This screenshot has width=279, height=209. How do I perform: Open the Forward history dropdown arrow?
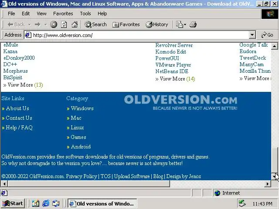coord(45,24)
